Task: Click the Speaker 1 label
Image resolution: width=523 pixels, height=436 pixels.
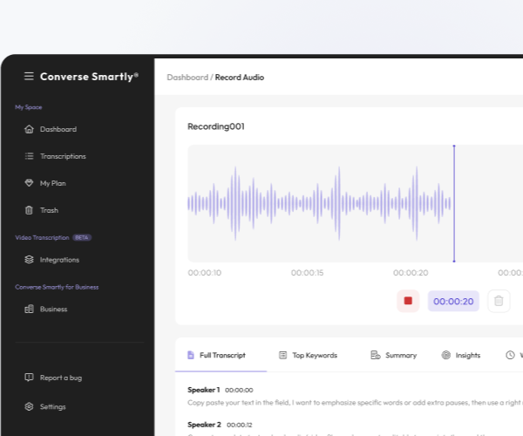Action: [x=203, y=390]
